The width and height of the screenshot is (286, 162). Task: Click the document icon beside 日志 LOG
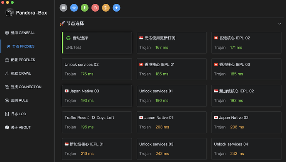tap(7, 114)
